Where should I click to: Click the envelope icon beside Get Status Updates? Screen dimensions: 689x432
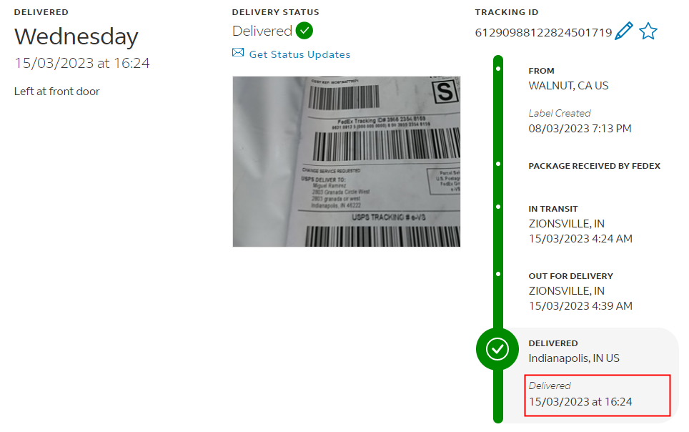238,53
